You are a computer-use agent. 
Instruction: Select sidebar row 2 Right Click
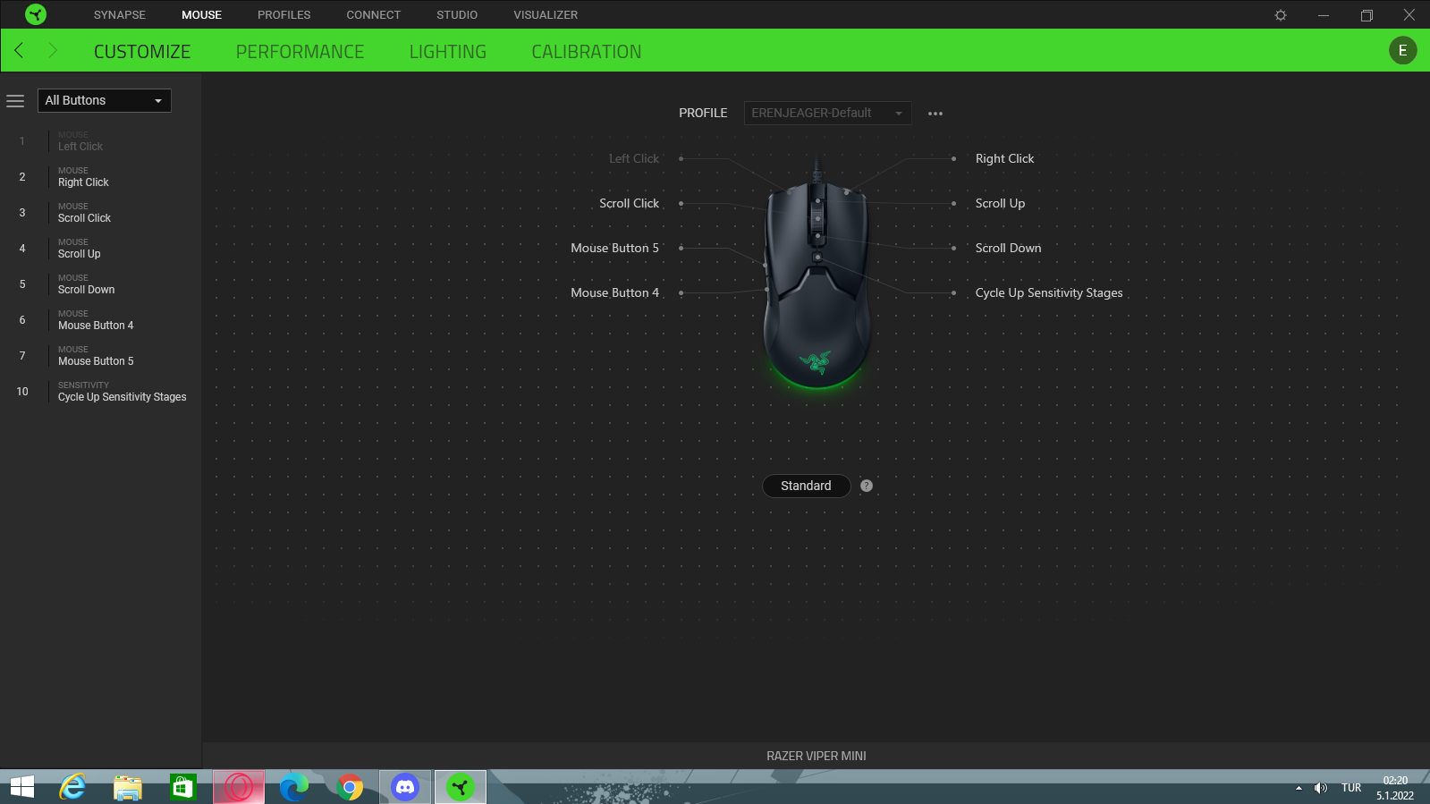point(100,177)
